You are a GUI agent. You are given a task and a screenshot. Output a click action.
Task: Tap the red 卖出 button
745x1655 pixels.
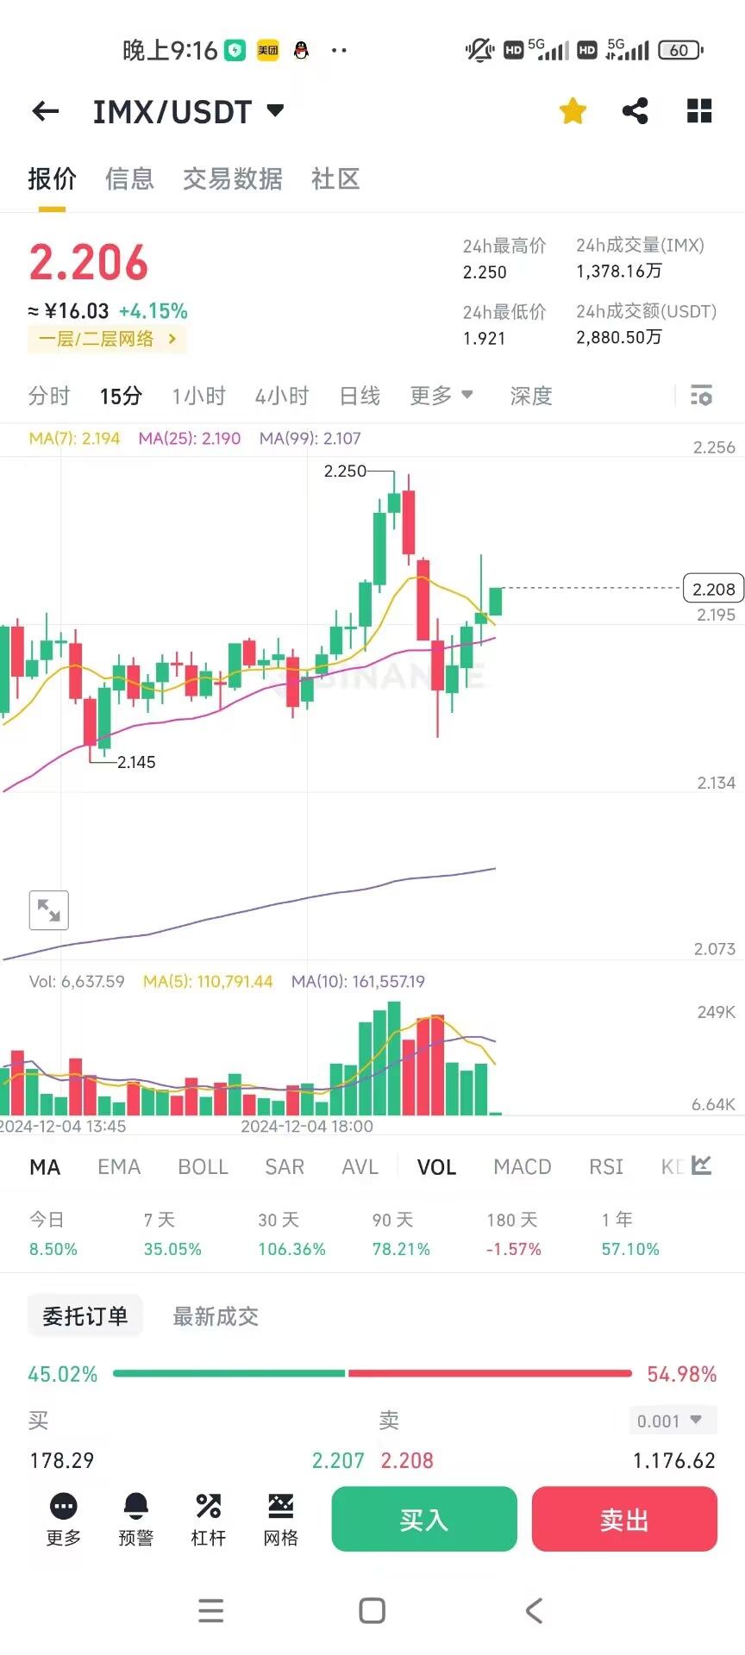coord(624,1519)
